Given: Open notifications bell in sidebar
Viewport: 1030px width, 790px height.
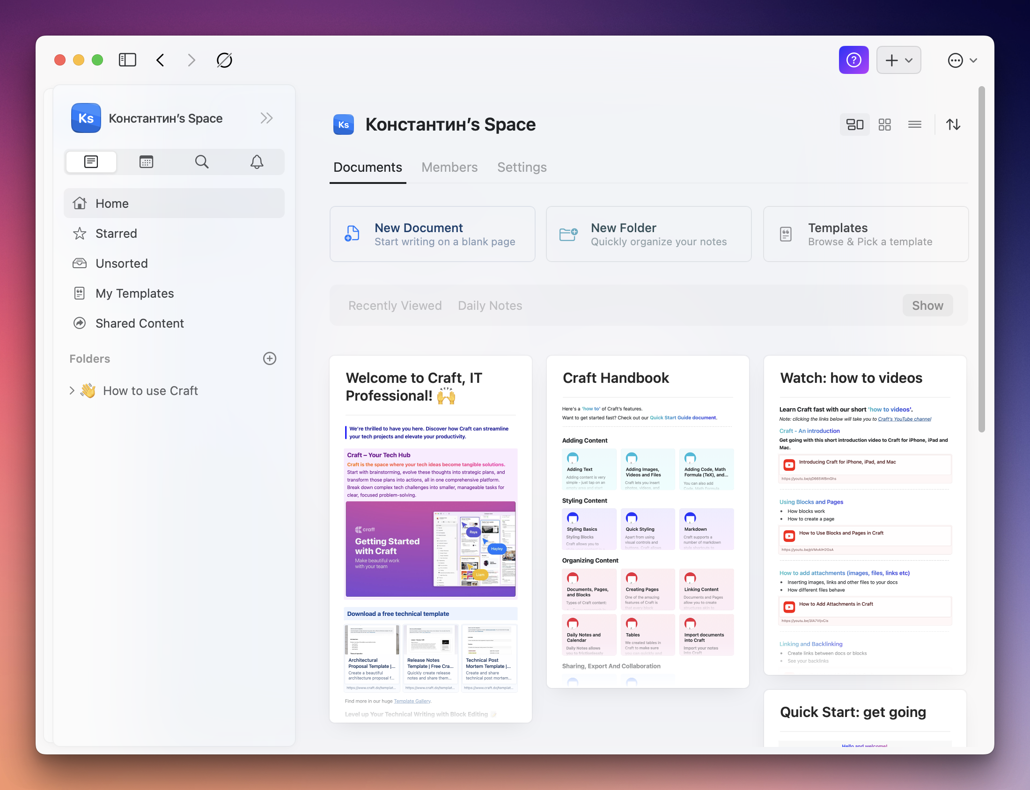Looking at the screenshot, I should [256, 162].
